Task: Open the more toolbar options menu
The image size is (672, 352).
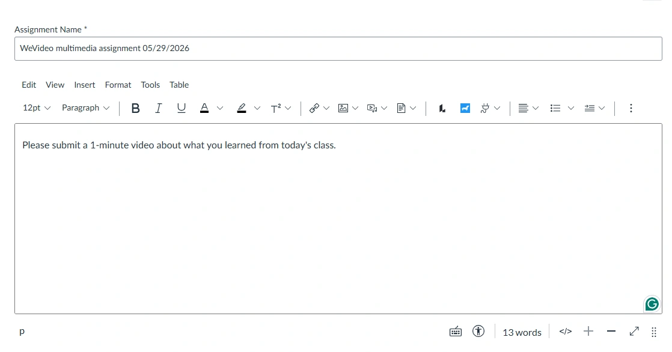Action: pos(631,108)
